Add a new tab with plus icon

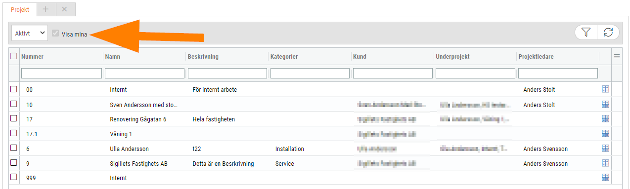(x=45, y=9)
